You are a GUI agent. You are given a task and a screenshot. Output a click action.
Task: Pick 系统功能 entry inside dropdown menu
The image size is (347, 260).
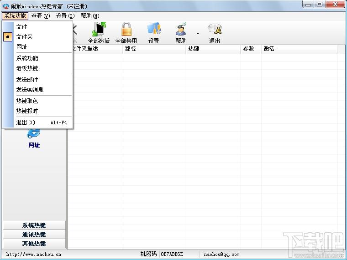43,58
